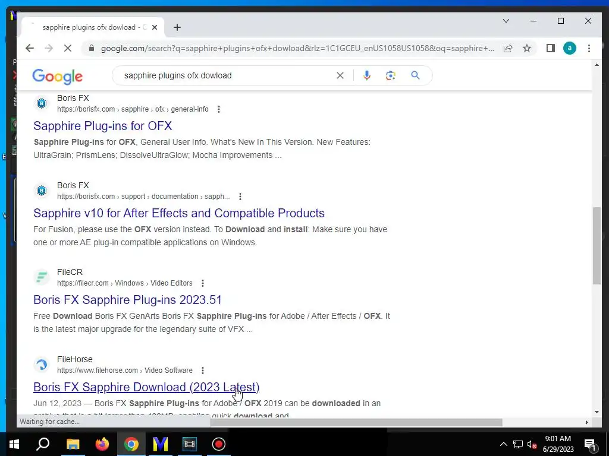
Task: Search by image with Google Lens
Action: (390, 75)
